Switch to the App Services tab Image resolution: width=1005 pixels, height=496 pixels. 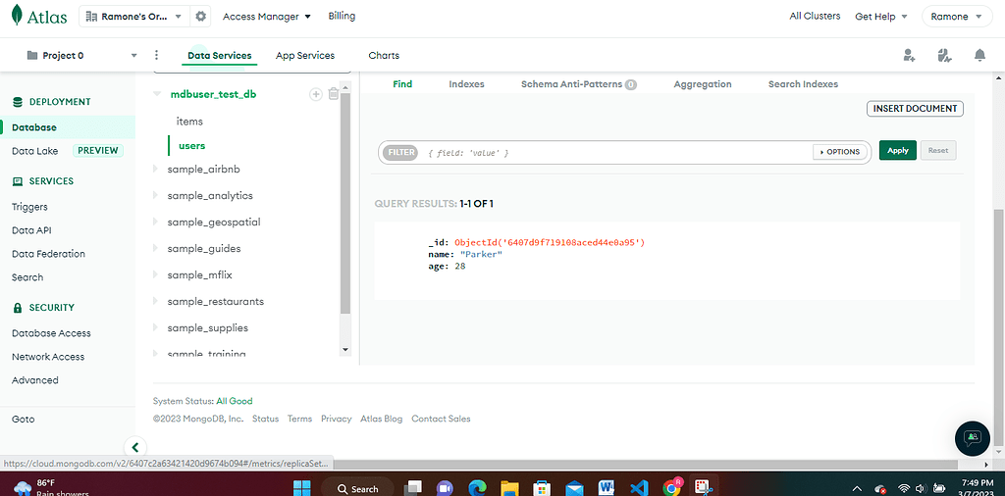point(304,56)
